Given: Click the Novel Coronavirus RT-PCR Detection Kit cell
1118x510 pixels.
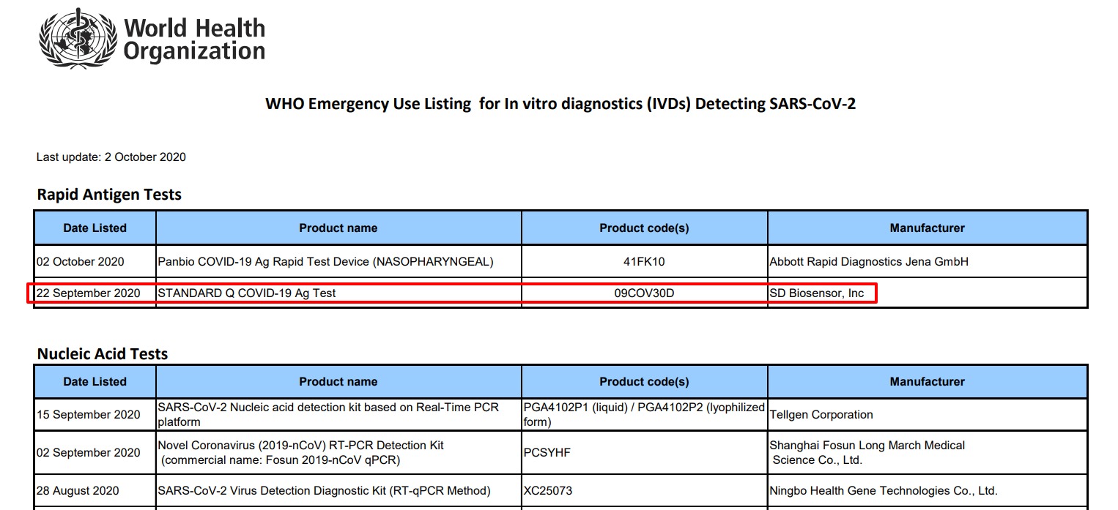Looking at the screenshot, I should pyautogui.click(x=338, y=453).
